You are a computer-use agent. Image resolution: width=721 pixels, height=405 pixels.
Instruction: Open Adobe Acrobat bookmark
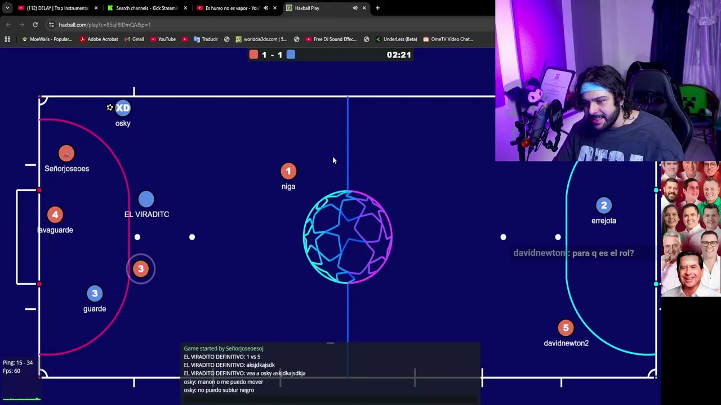99,39
